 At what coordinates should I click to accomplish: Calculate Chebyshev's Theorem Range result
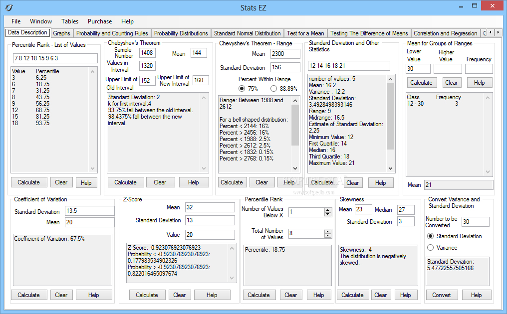pyautogui.click(x=232, y=182)
